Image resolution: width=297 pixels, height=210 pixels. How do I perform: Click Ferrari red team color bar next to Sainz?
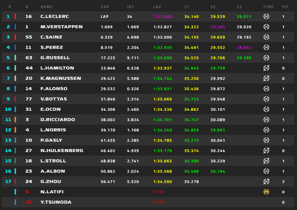[x=15, y=37]
